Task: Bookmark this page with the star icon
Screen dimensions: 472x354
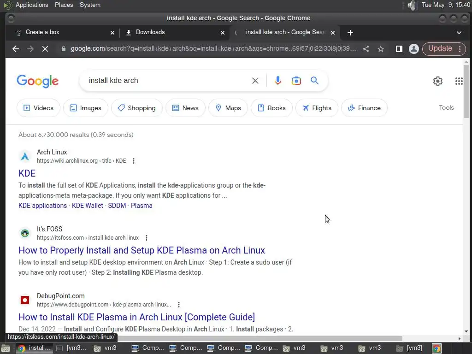Action: point(381,49)
